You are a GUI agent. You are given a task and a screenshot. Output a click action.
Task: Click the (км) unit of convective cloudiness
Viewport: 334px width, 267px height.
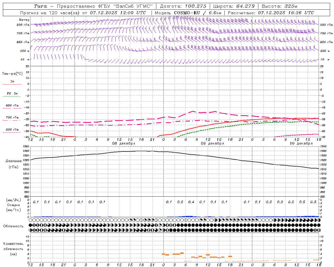click(x=13, y=254)
